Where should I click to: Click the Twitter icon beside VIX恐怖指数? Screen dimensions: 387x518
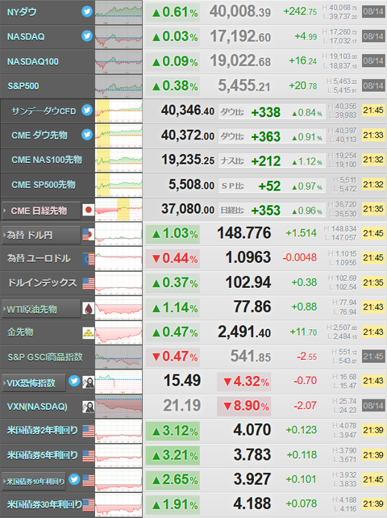(x=74, y=381)
